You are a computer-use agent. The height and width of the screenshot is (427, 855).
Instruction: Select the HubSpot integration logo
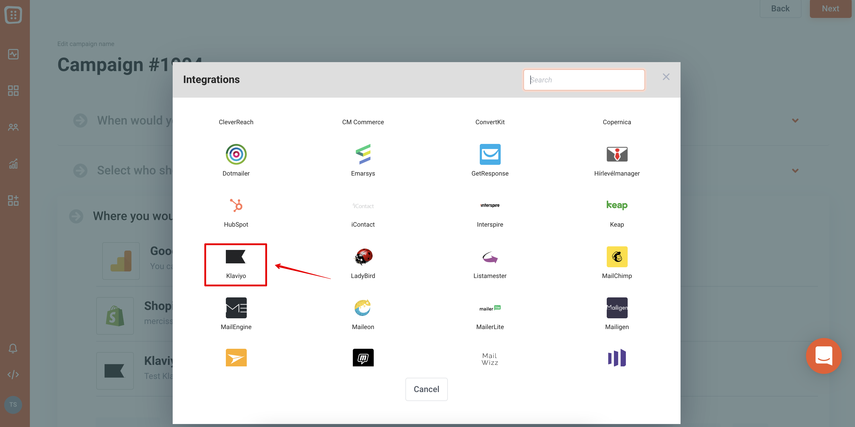point(236,205)
